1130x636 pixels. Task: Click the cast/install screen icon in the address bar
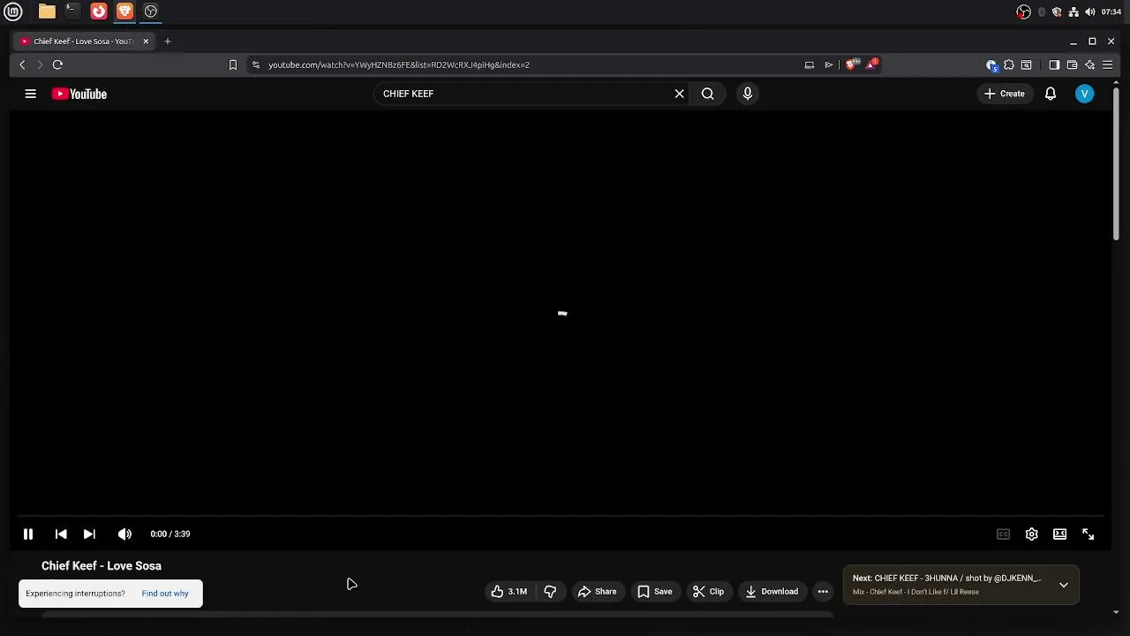[810, 64]
